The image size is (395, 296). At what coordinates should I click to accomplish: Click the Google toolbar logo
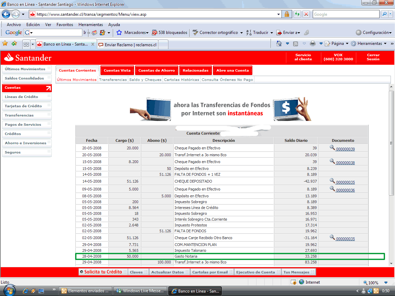coord(14,33)
